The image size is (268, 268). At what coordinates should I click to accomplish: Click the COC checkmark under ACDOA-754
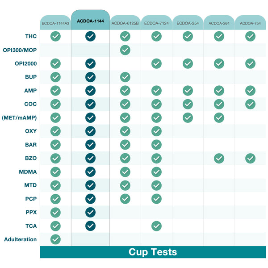click(x=250, y=104)
